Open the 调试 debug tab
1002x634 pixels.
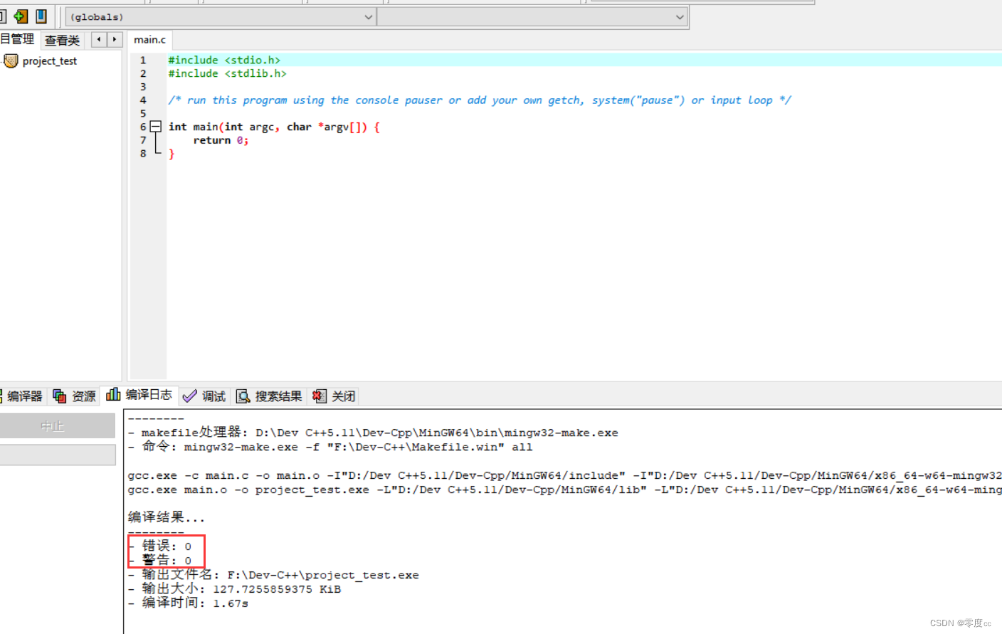pos(204,396)
